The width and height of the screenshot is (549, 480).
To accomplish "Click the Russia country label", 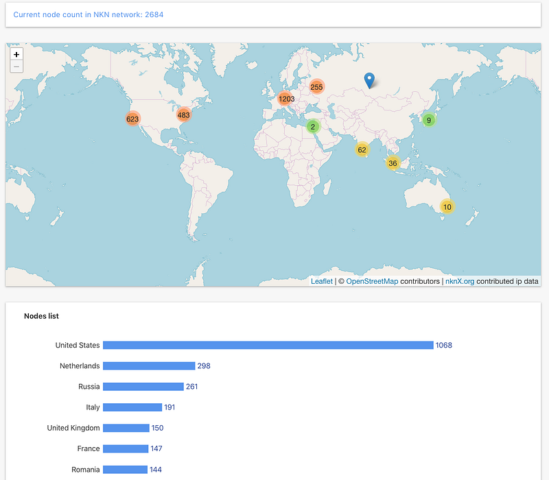I will point(89,387).
